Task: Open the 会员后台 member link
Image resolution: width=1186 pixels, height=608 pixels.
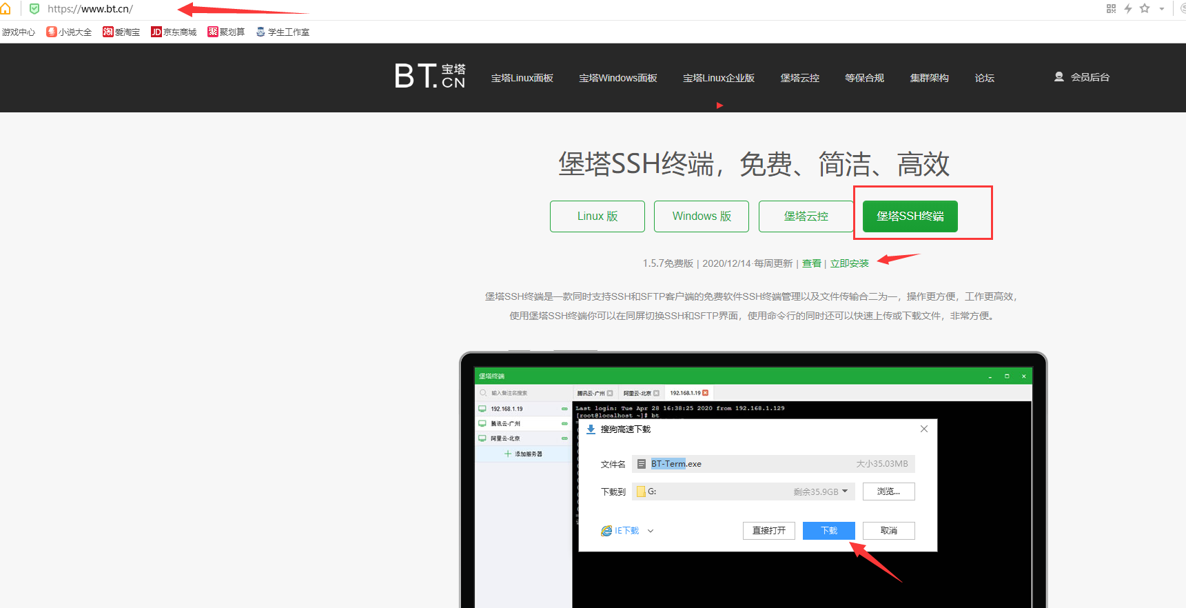Action: pyautogui.click(x=1090, y=77)
